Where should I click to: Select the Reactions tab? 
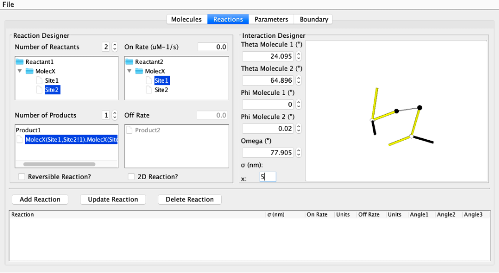tap(228, 19)
